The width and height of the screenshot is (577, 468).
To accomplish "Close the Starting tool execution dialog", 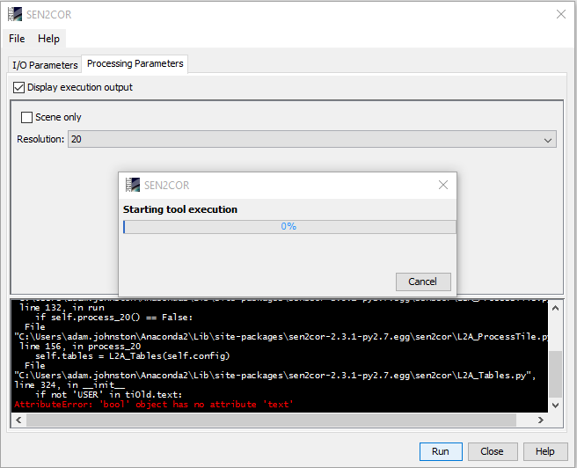I will pos(443,185).
